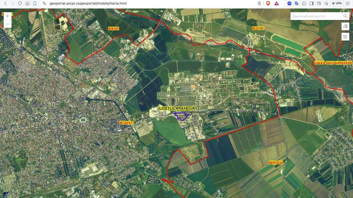Click the VALEA CALUGAREASCA map label

[333, 63]
